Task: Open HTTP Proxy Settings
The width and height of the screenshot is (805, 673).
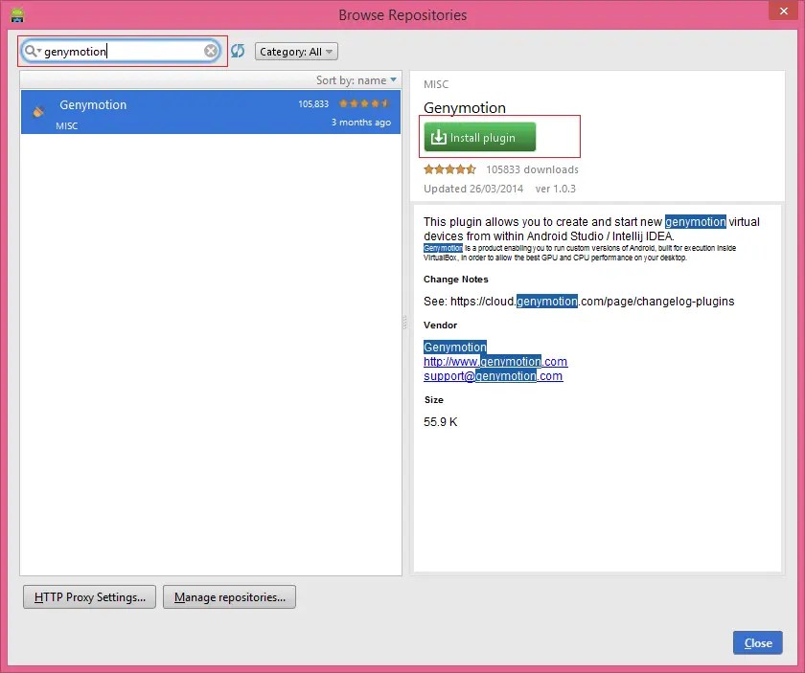Action: (x=89, y=597)
